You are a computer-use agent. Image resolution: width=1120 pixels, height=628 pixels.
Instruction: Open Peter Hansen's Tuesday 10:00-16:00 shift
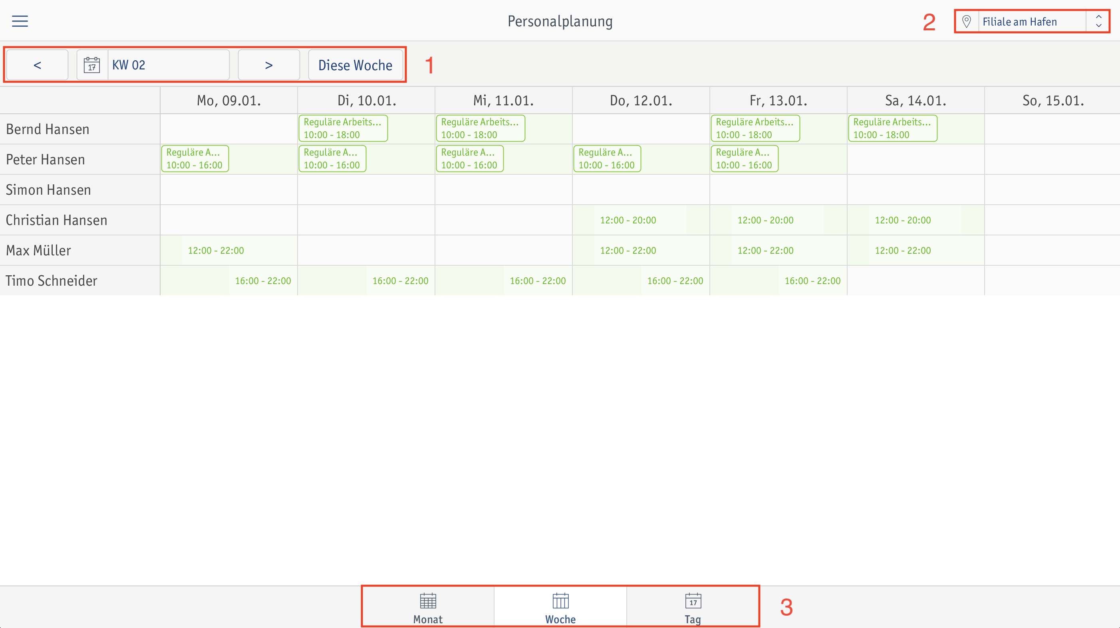click(x=332, y=159)
